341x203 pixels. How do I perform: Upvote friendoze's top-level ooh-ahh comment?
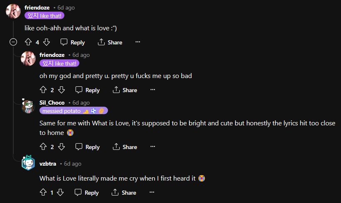(28, 42)
